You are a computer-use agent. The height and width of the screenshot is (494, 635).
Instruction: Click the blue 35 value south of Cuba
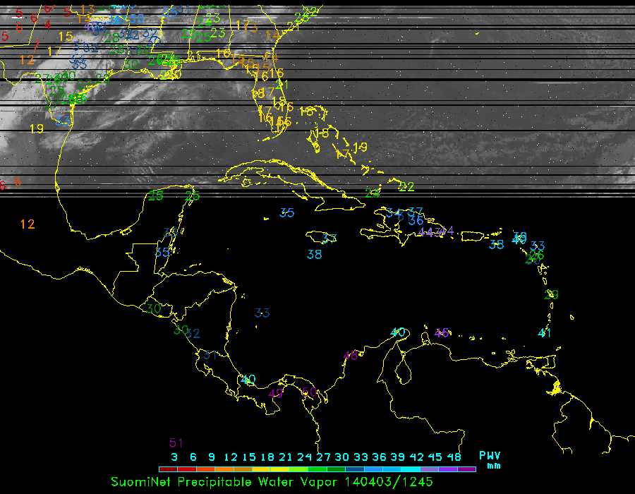286,212
